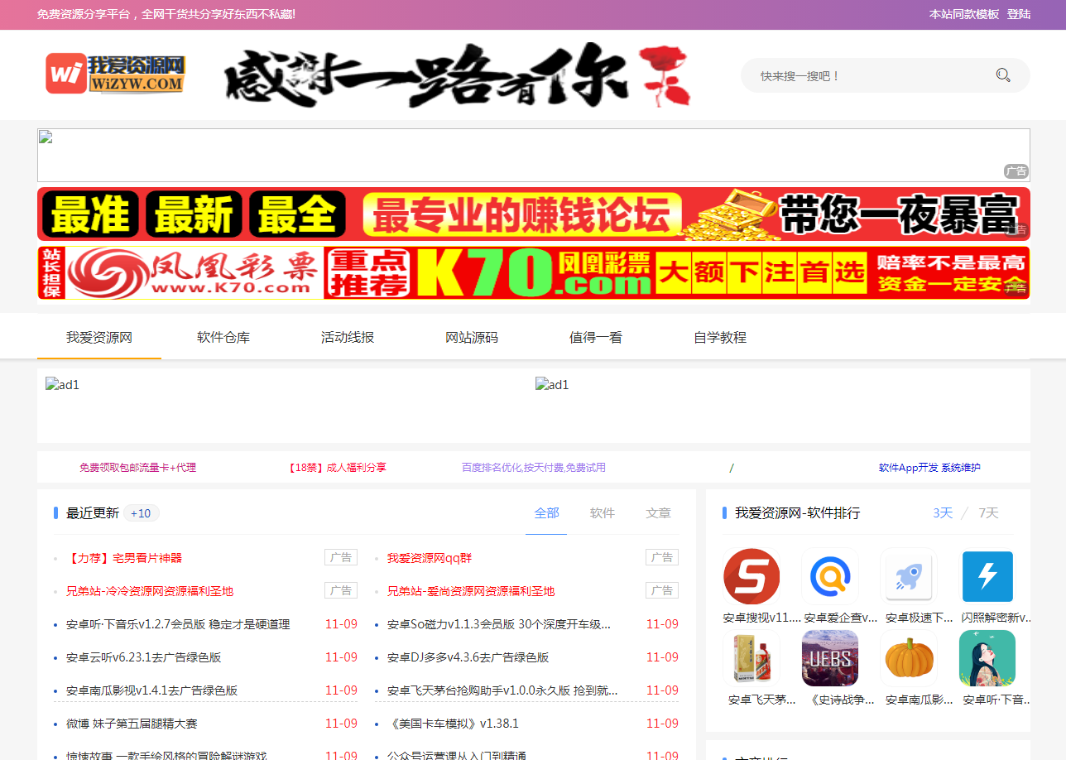The height and width of the screenshot is (760, 1066).
Task: Open the 本站同款模板 link
Action: coord(964,14)
